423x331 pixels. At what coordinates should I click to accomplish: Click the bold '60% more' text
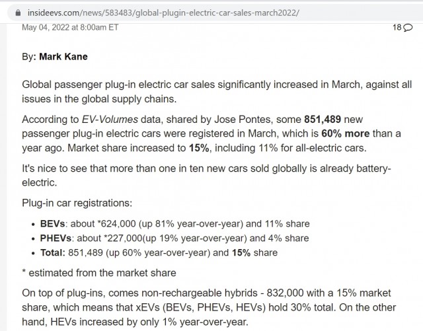[345, 133]
